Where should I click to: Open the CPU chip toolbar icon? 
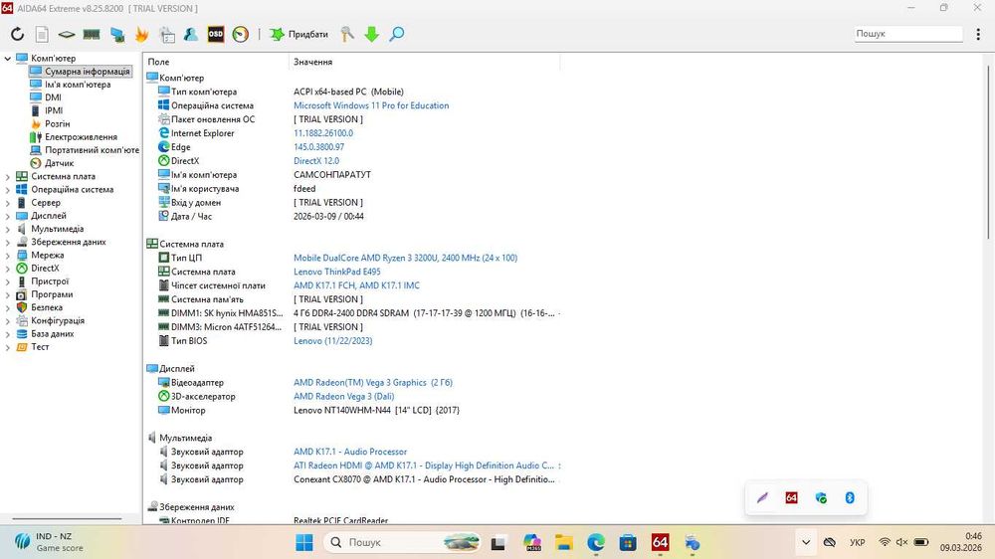pyautogui.click(x=67, y=34)
